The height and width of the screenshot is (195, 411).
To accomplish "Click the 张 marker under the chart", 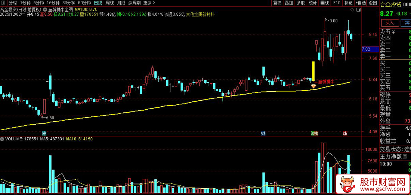I will pyautogui.click(x=345, y=133).
